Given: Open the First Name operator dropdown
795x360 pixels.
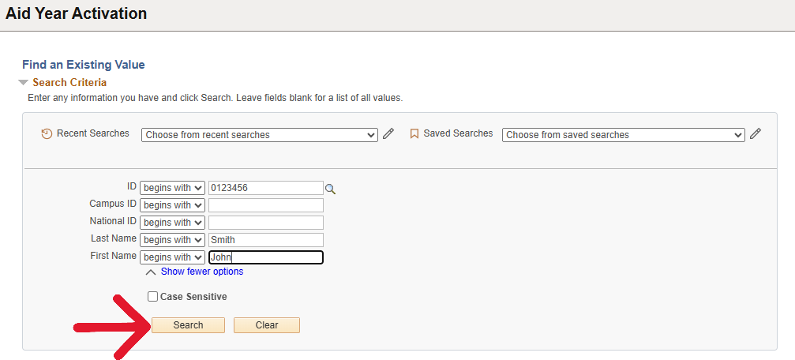Looking at the screenshot, I should pyautogui.click(x=172, y=257).
